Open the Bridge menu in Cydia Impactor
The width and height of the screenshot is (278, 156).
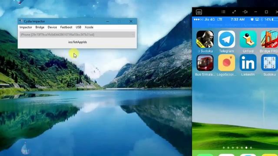coord(40,27)
